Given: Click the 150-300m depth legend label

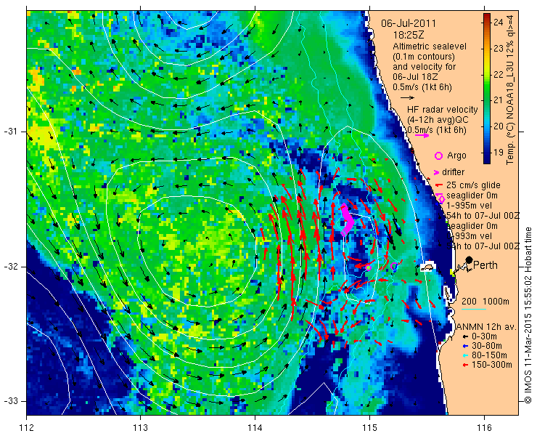Looking at the screenshot, I should click(492, 365).
